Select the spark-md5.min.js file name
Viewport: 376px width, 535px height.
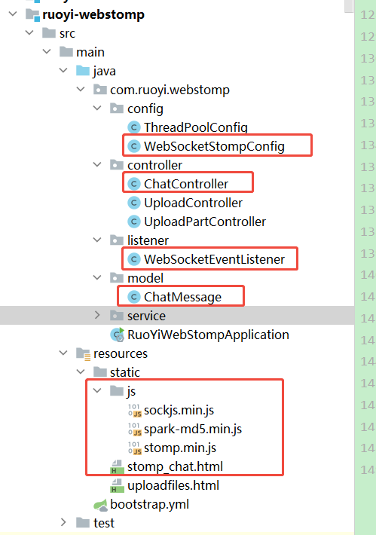coord(193,430)
